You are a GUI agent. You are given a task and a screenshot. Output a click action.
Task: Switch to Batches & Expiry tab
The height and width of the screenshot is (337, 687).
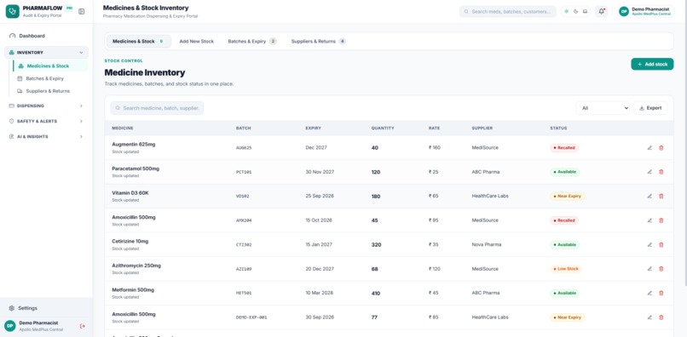click(252, 42)
